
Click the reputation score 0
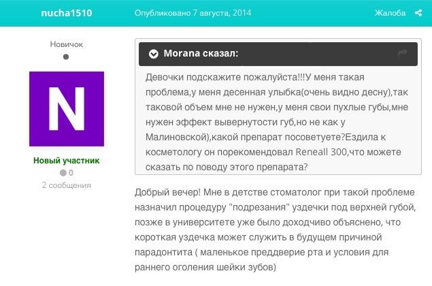(71, 173)
